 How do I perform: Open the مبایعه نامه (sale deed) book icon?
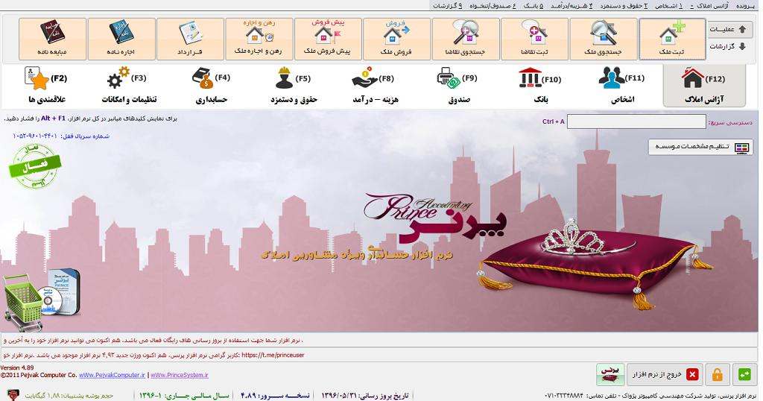point(53,39)
